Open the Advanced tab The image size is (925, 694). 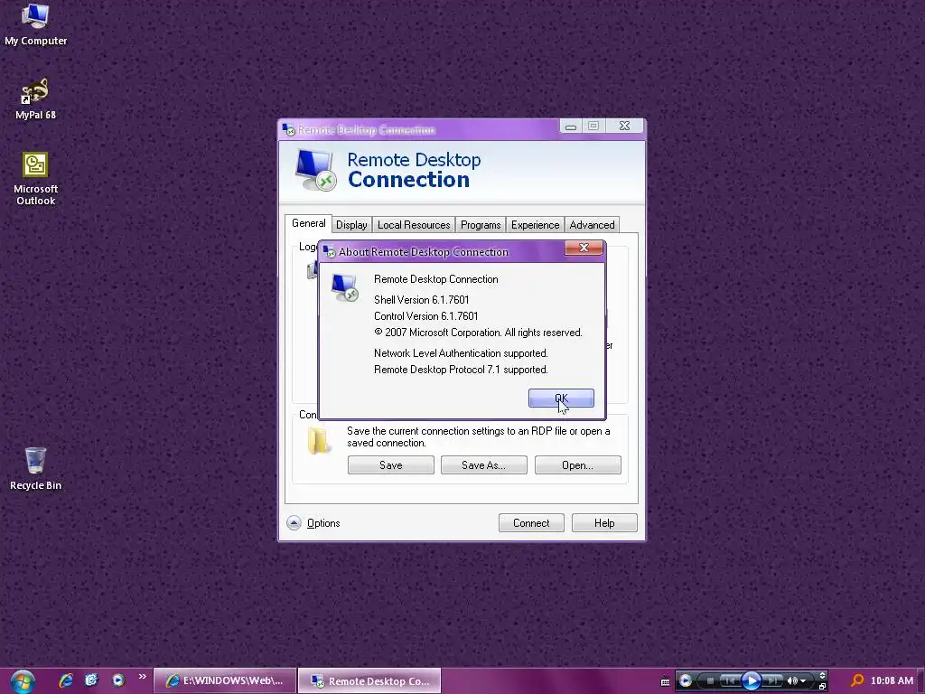[592, 225]
